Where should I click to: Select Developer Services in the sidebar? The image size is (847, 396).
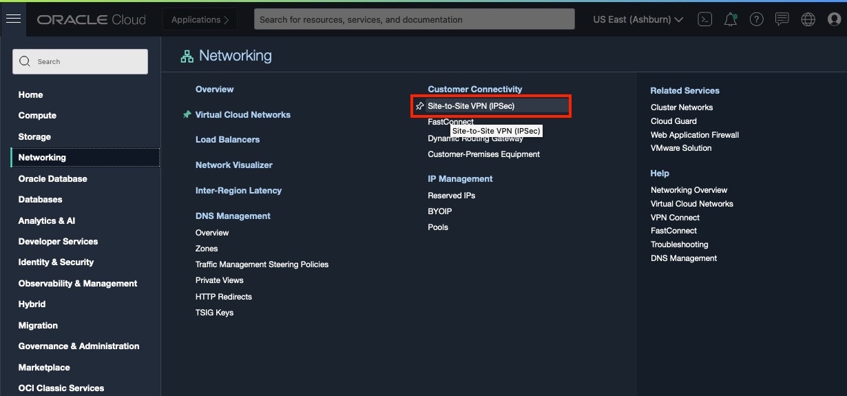point(58,242)
